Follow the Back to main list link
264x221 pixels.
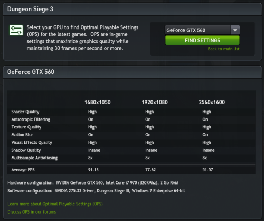click(x=223, y=49)
